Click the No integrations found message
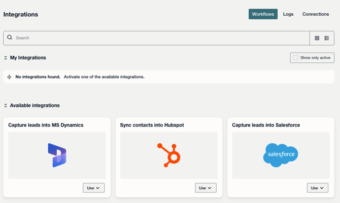340x203 pixels. (x=38, y=77)
